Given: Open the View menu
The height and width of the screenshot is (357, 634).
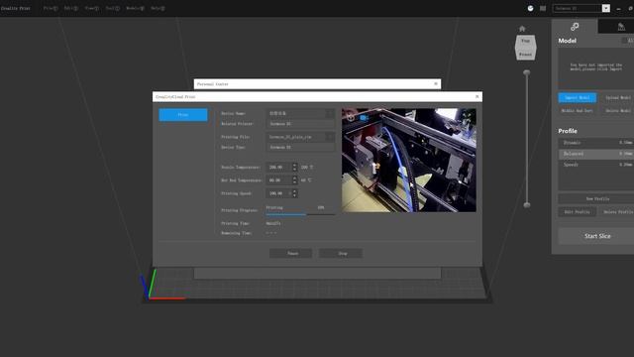Looking at the screenshot, I should (92, 8).
